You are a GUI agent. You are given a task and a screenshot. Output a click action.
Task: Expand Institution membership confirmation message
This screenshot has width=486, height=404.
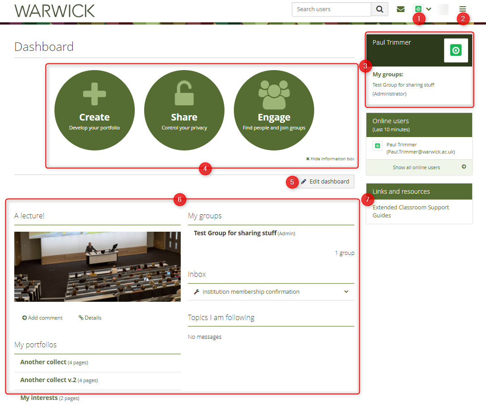346,292
